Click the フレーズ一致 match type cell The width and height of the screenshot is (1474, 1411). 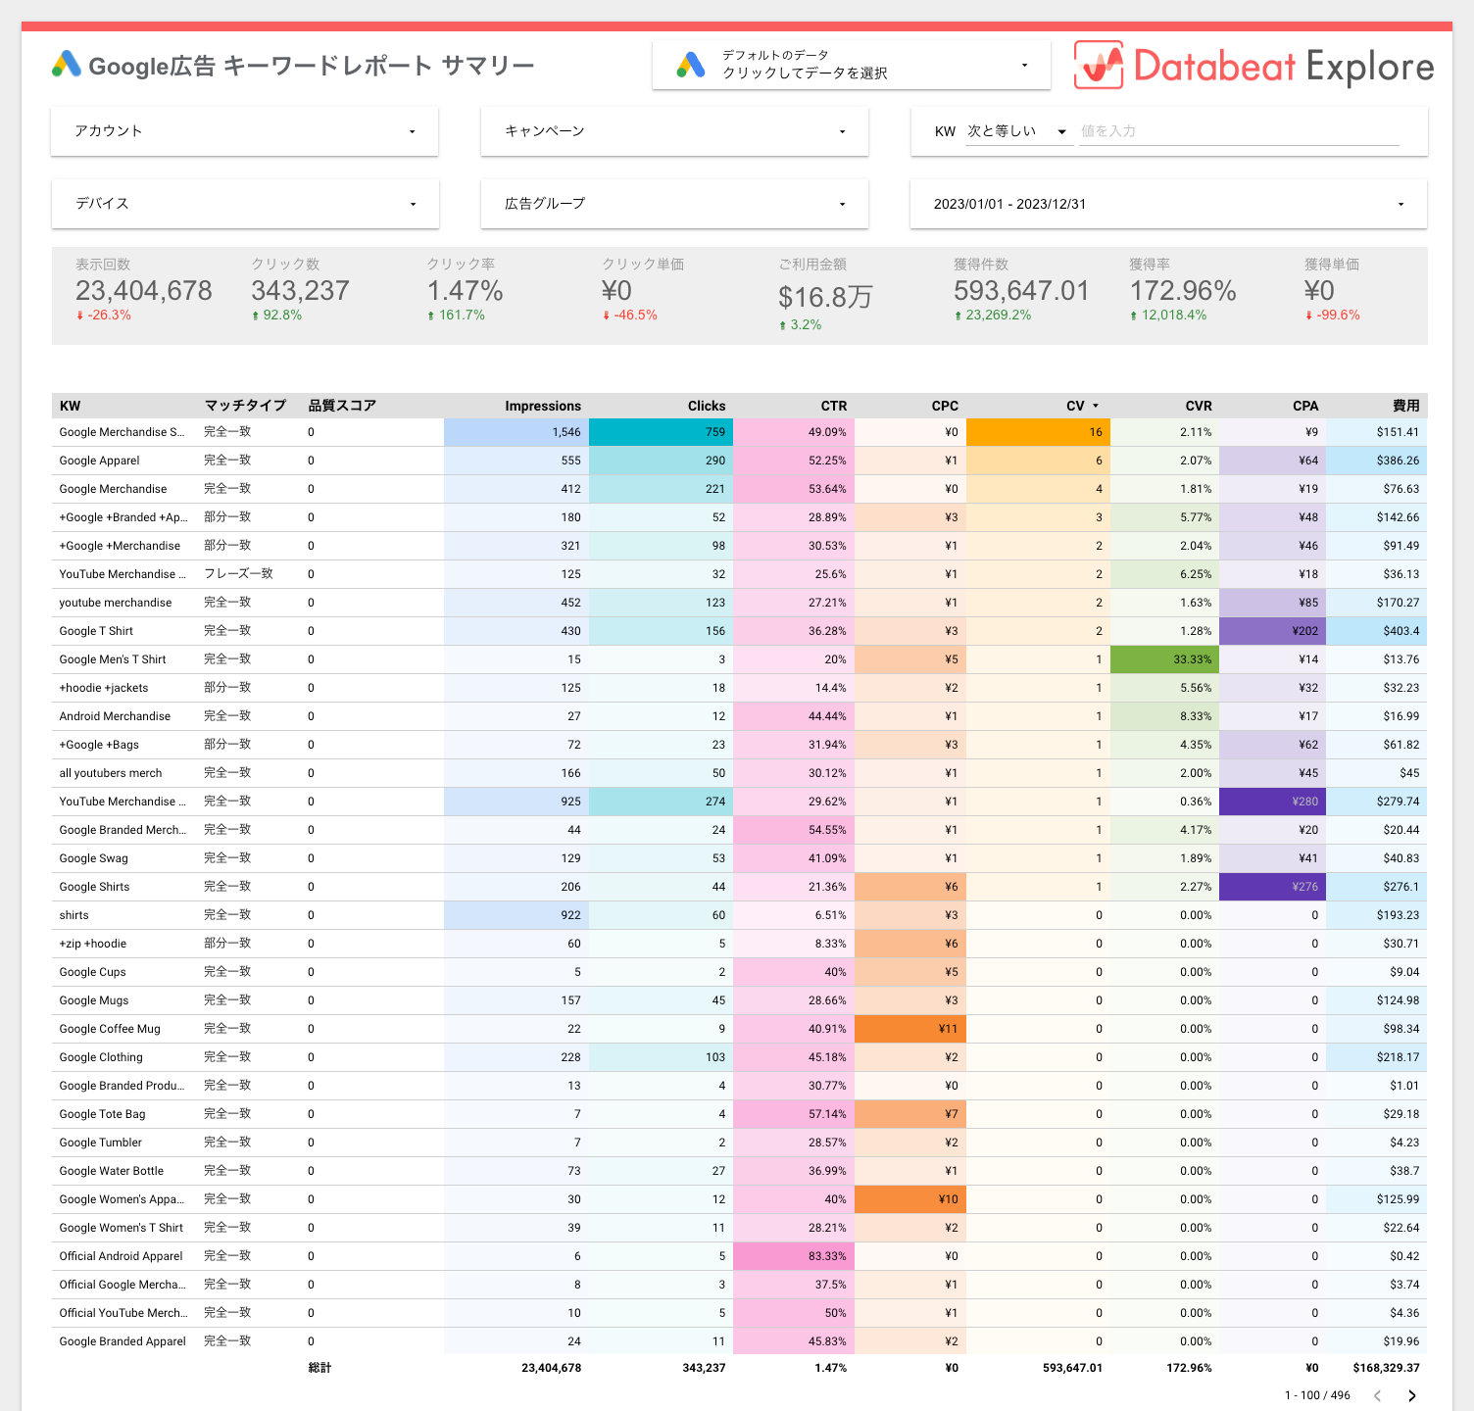238,574
